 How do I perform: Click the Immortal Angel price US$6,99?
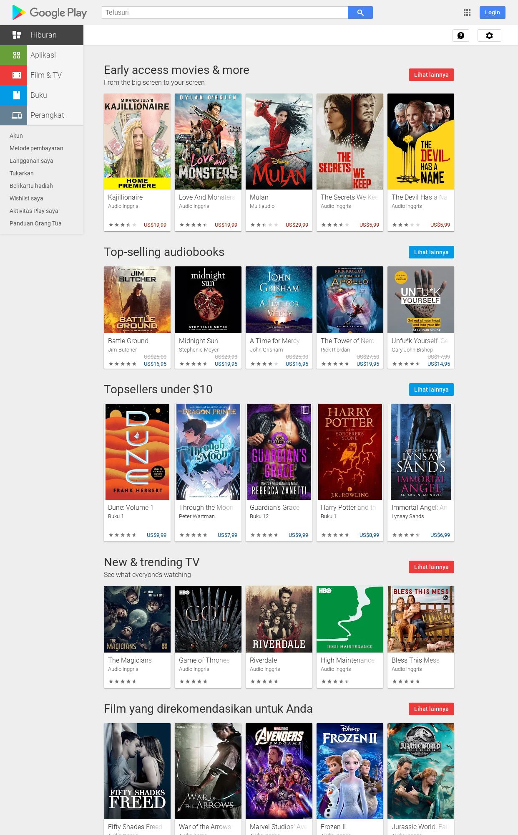tap(440, 535)
